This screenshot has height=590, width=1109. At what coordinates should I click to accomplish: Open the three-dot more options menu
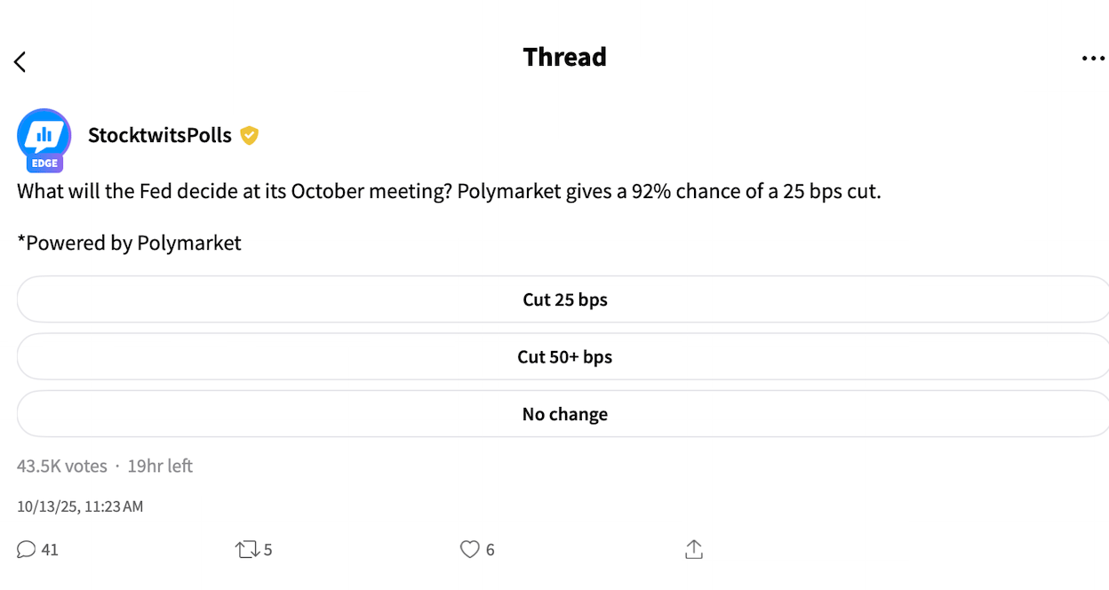pyautogui.click(x=1093, y=59)
